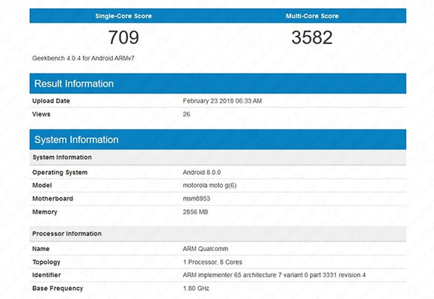The width and height of the screenshot is (434, 299).
Task: Click the 1 Processor, 8 Cores topology value
Action: coord(213,262)
